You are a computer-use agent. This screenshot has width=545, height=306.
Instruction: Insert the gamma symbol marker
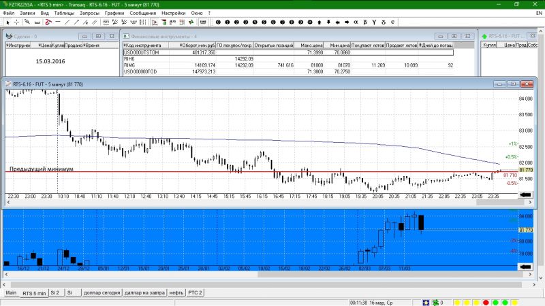(374, 22)
